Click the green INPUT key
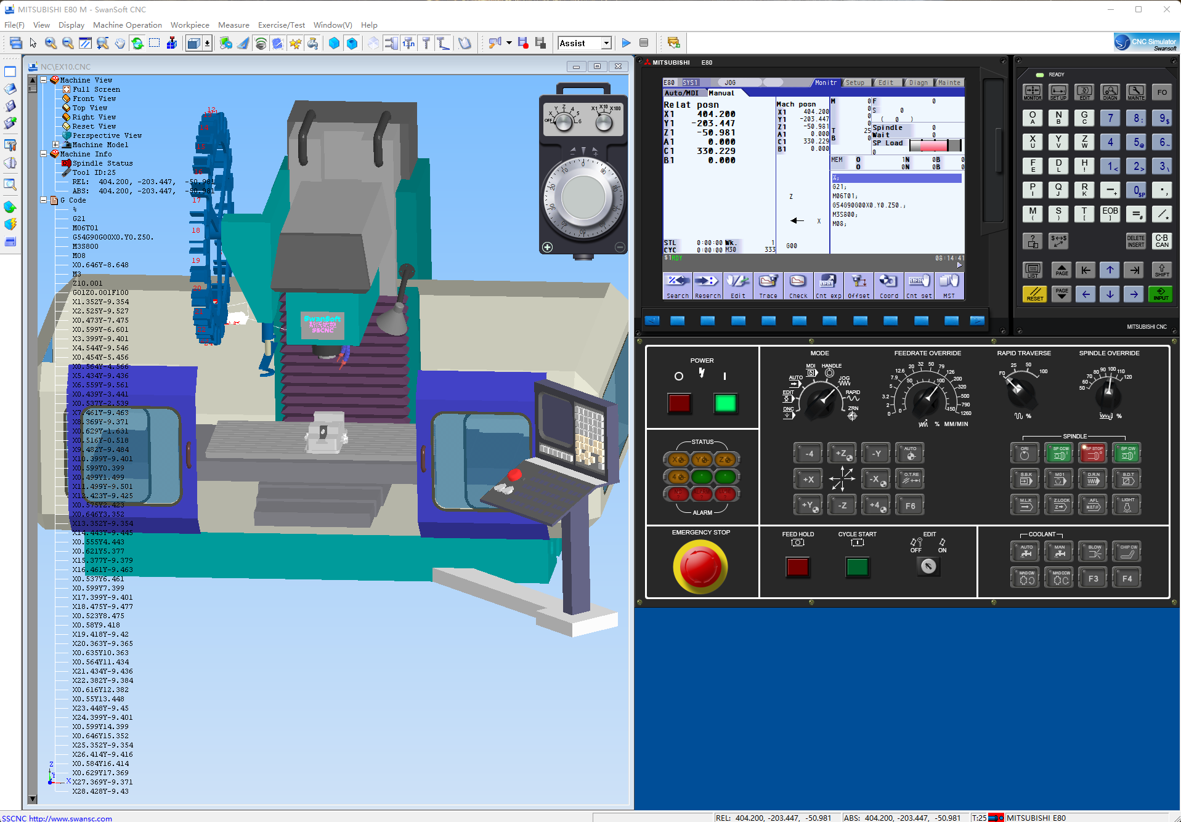Screen dimensions: 1181x822 (x=1160, y=294)
